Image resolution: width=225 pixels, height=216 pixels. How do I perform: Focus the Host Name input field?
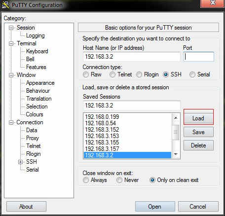[x=132, y=57]
